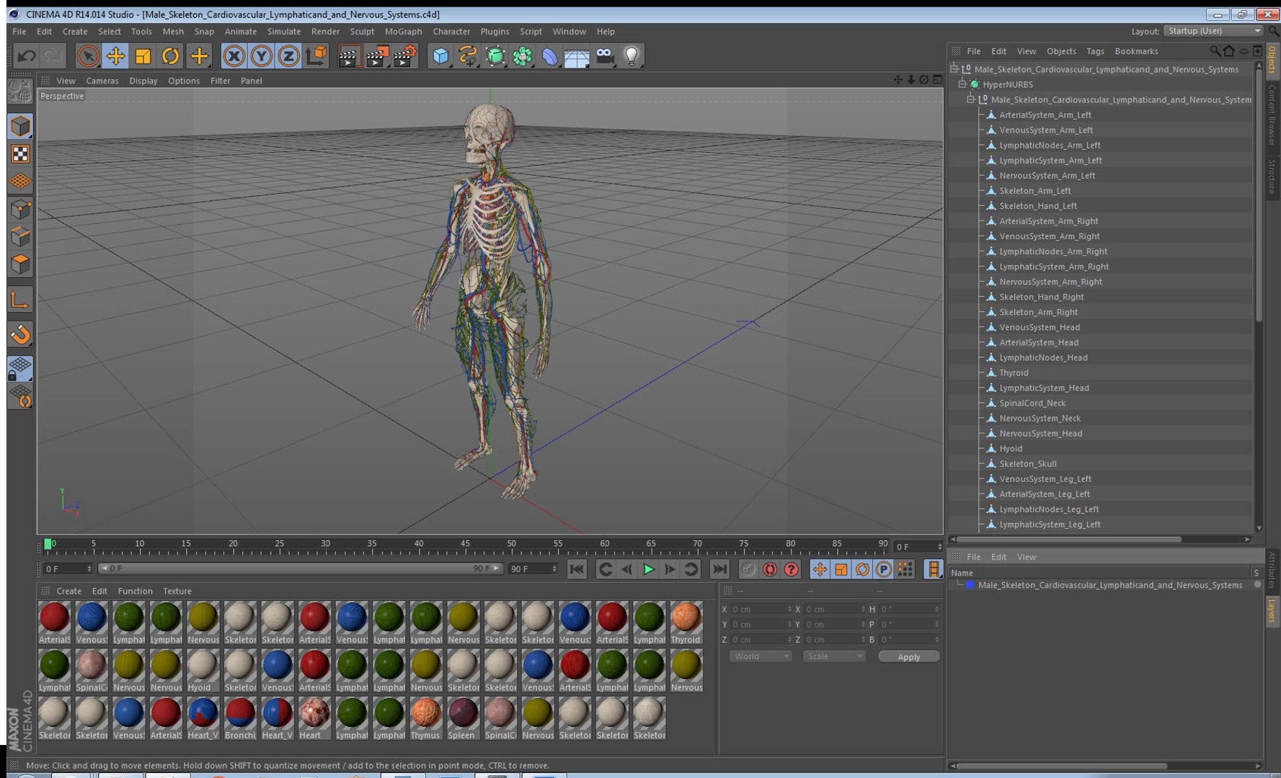Toggle the Coordinate System button

coord(316,56)
